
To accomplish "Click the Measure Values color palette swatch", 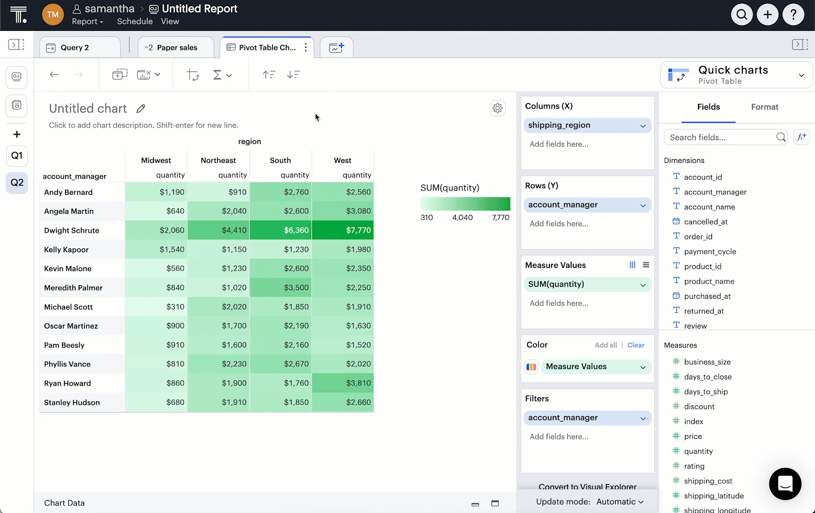I will [531, 367].
